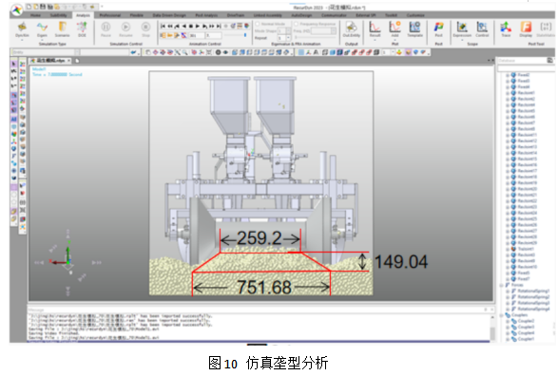Screen dimensions: 558x376
Task: Play the animation forward
Action: 198,26
